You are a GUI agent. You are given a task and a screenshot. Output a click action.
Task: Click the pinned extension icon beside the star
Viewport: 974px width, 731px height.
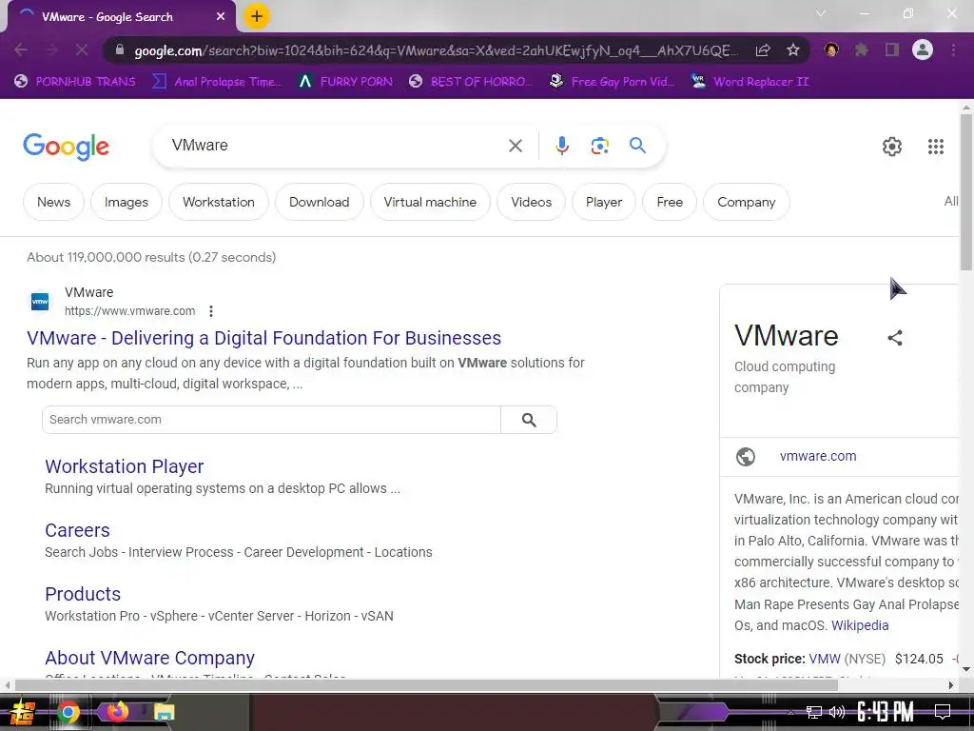pos(831,49)
